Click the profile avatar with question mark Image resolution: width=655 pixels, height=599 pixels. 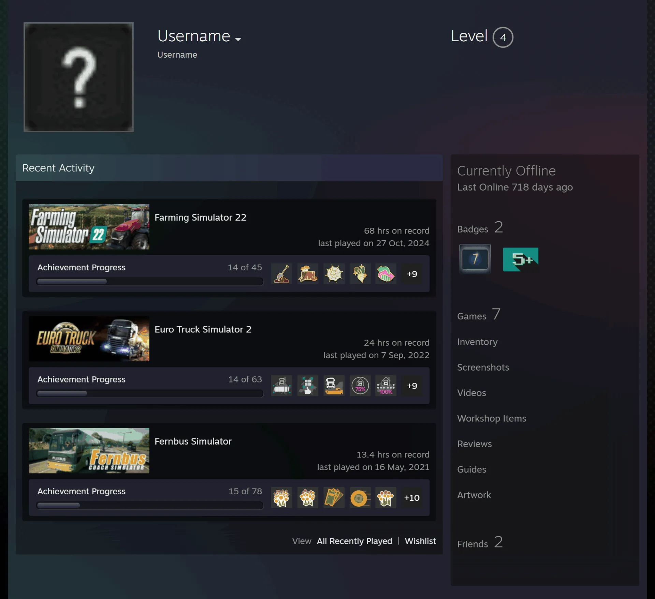pos(78,77)
